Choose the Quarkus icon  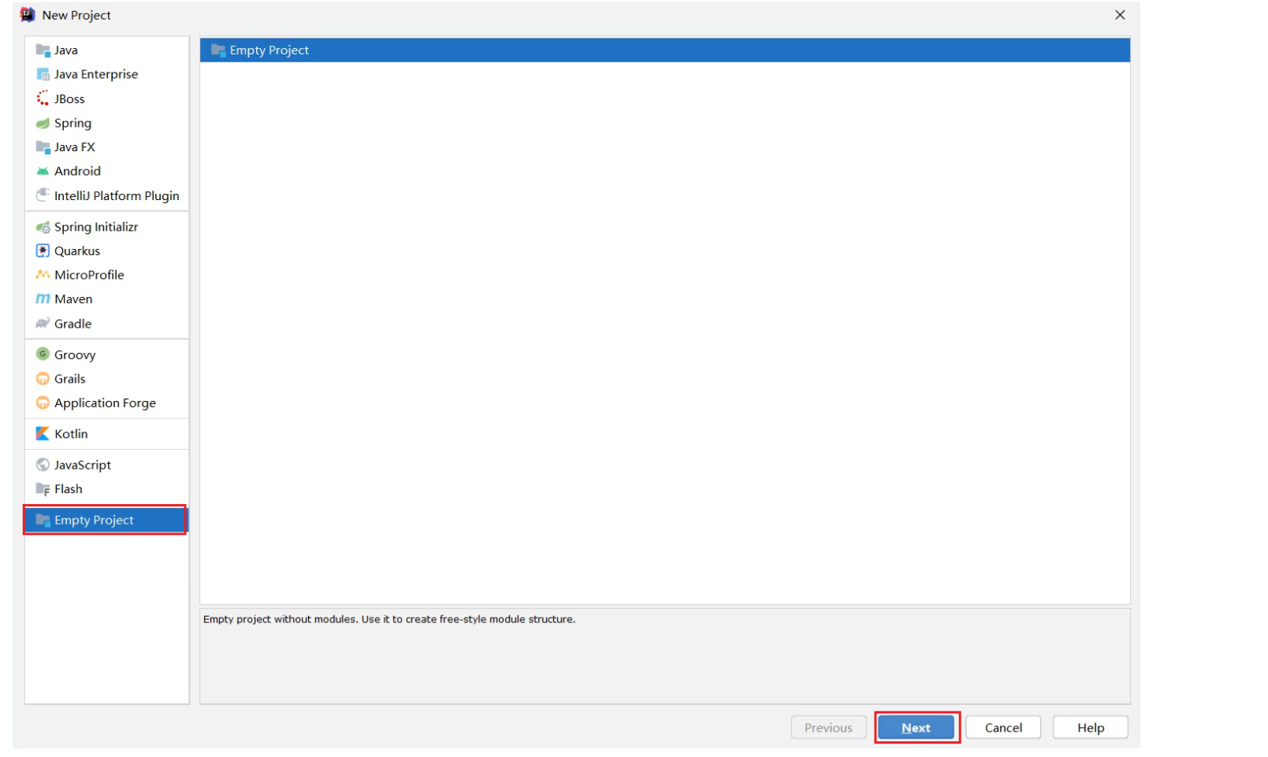(43, 250)
